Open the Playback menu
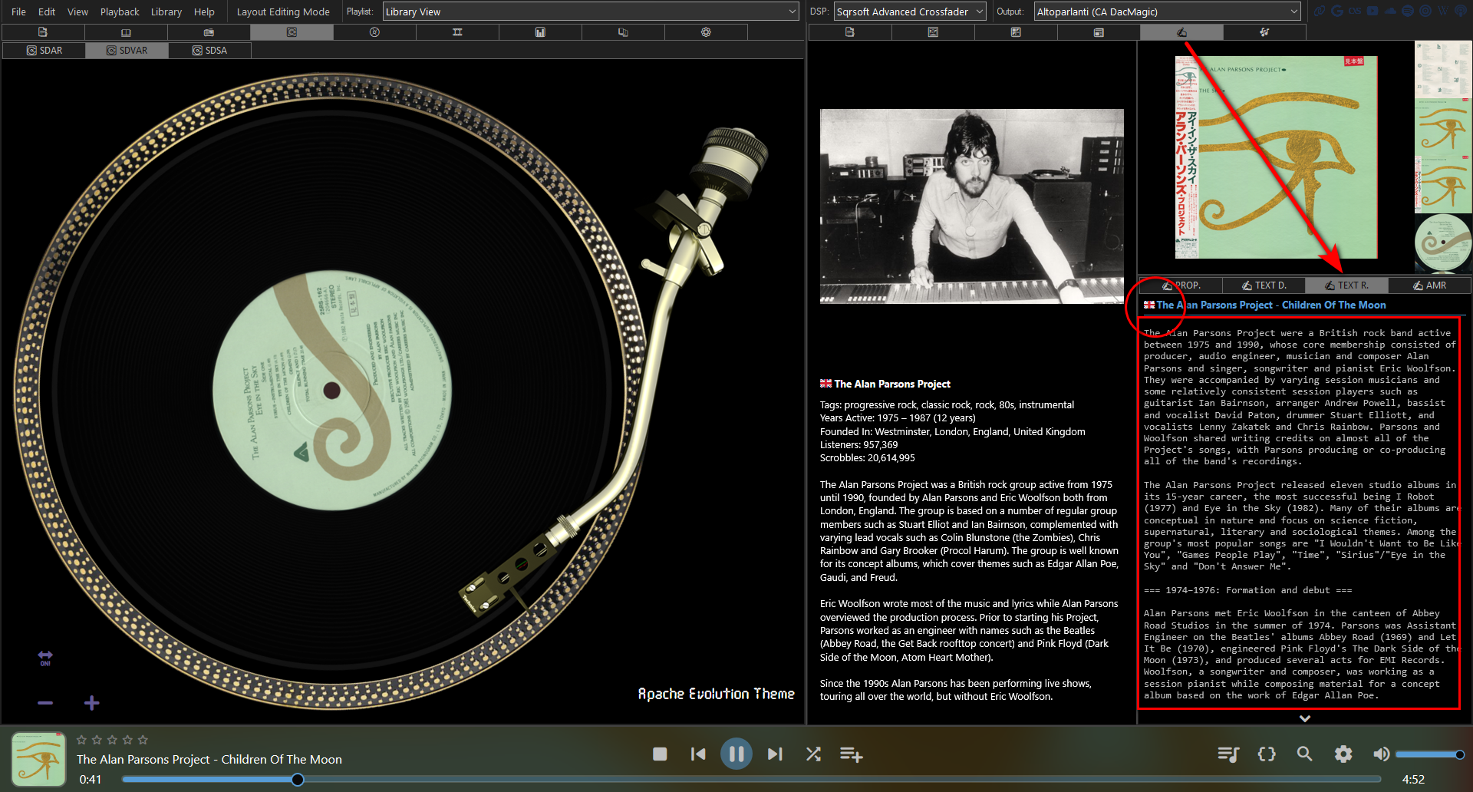Viewport: 1473px width, 792px height. point(120,12)
